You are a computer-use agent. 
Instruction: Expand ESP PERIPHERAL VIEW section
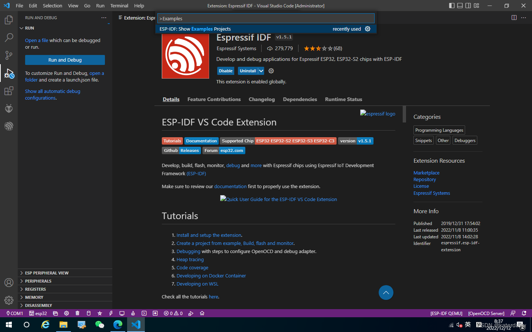coord(65,273)
